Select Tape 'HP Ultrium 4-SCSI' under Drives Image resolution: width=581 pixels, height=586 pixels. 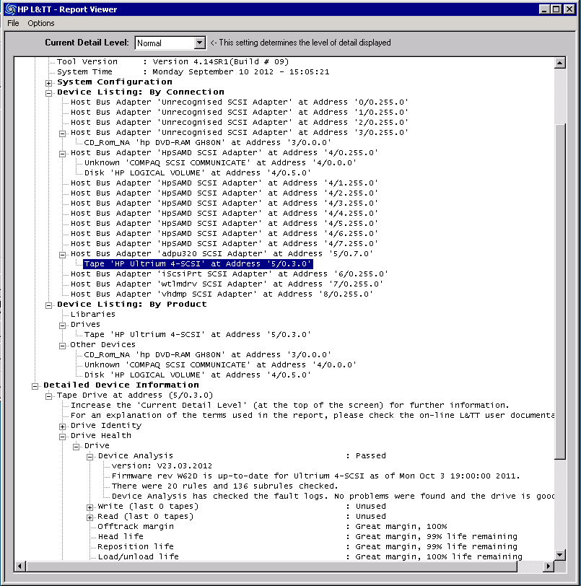198,334
